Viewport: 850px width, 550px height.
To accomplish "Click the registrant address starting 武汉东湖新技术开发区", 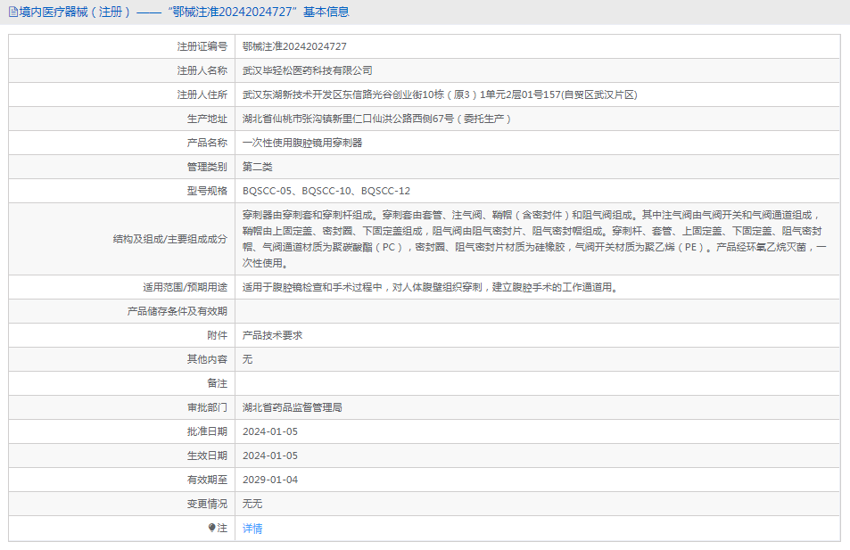I will click(x=440, y=94).
